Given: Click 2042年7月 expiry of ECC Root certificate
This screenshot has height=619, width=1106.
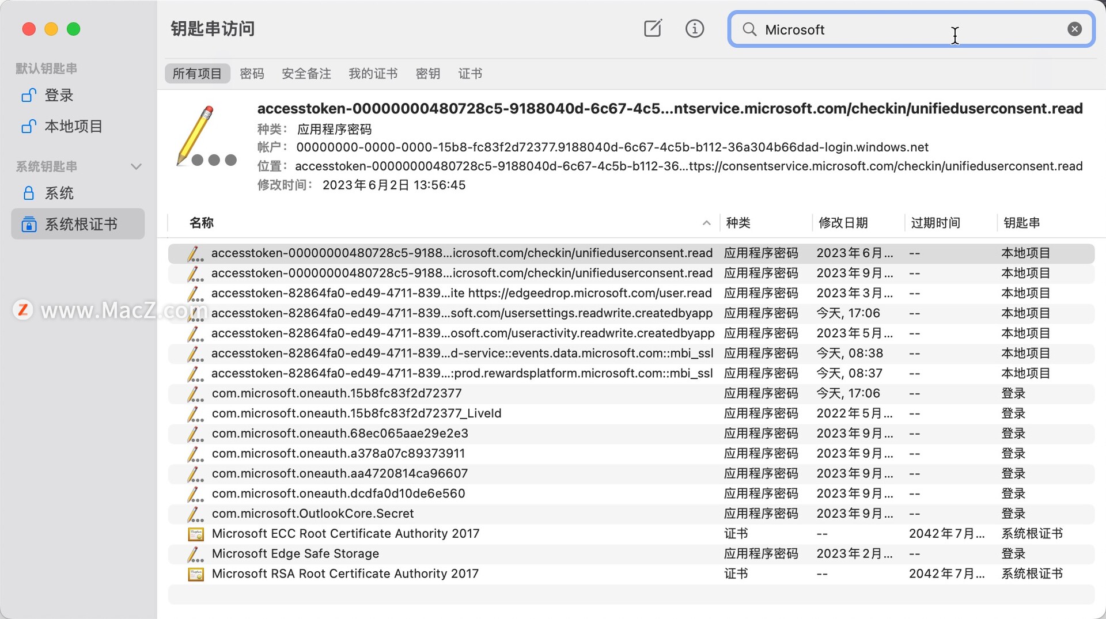Looking at the screenshot, I should point(946,534).
